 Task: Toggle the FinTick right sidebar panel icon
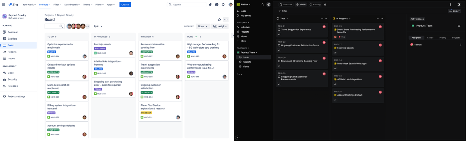(459, 5)
